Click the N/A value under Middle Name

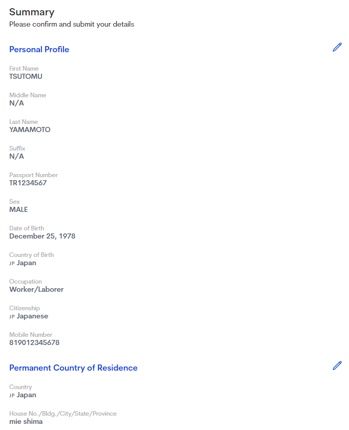coord(16,103)
